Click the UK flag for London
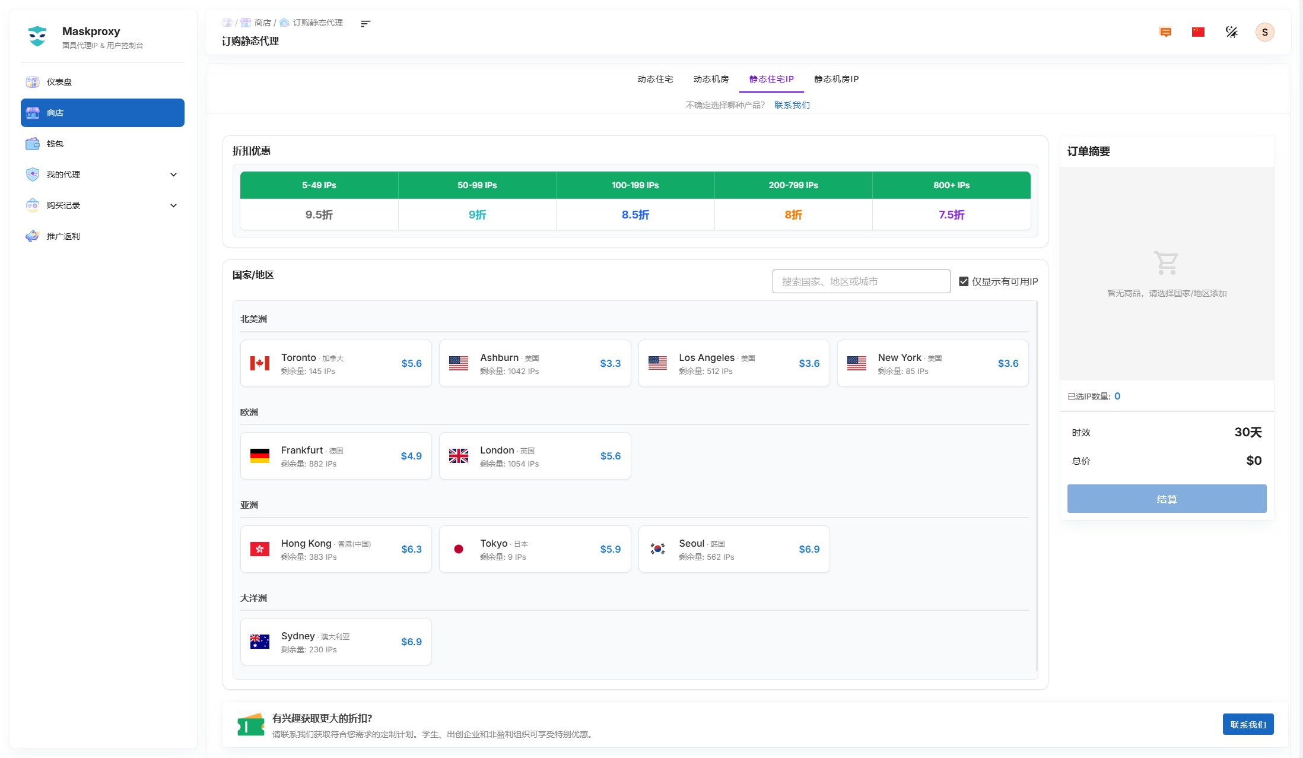 pyautogui.click(x=459, y=456)
